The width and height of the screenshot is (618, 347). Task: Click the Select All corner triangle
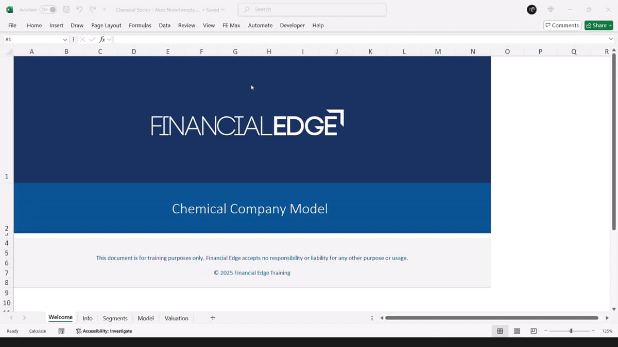(x=8, y=52)
